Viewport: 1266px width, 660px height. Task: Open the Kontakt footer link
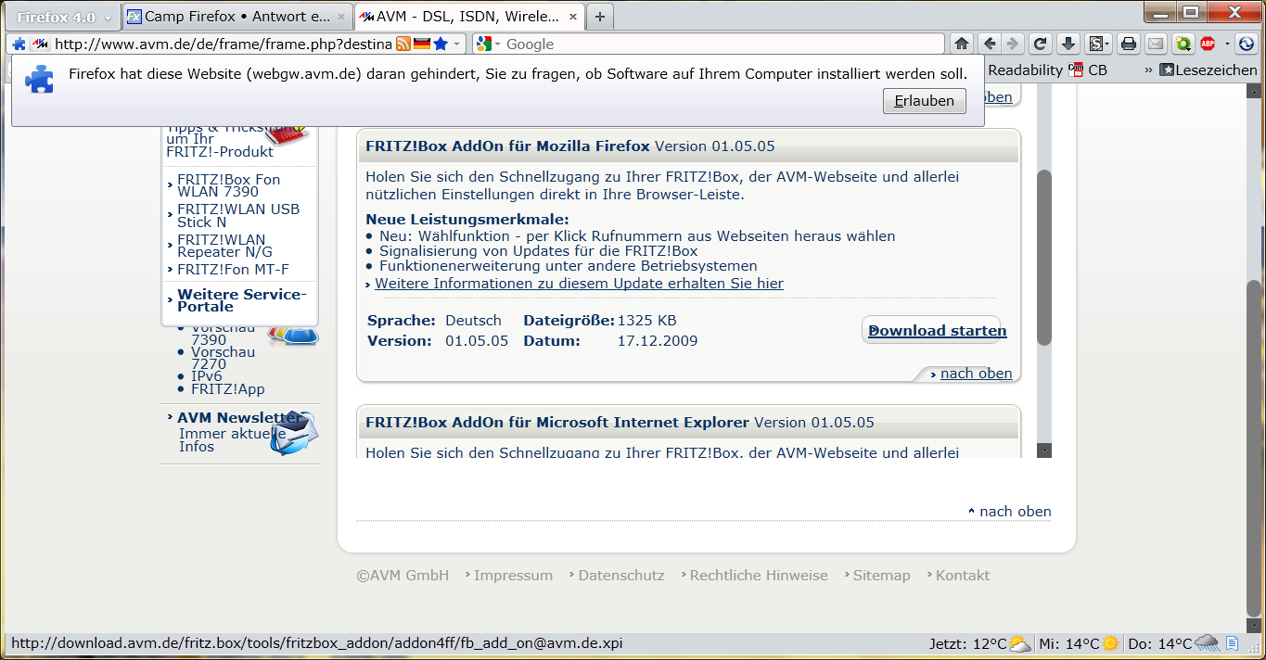[x=963, y=576]
